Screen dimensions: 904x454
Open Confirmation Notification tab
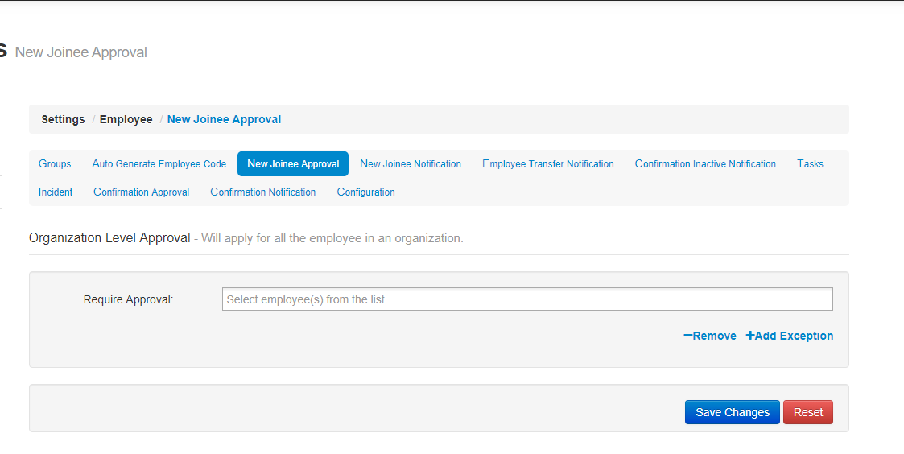(263, 192)
